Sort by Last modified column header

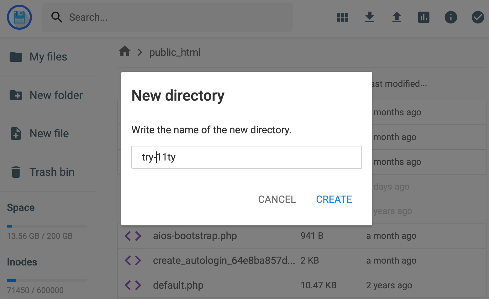[399, 84]
